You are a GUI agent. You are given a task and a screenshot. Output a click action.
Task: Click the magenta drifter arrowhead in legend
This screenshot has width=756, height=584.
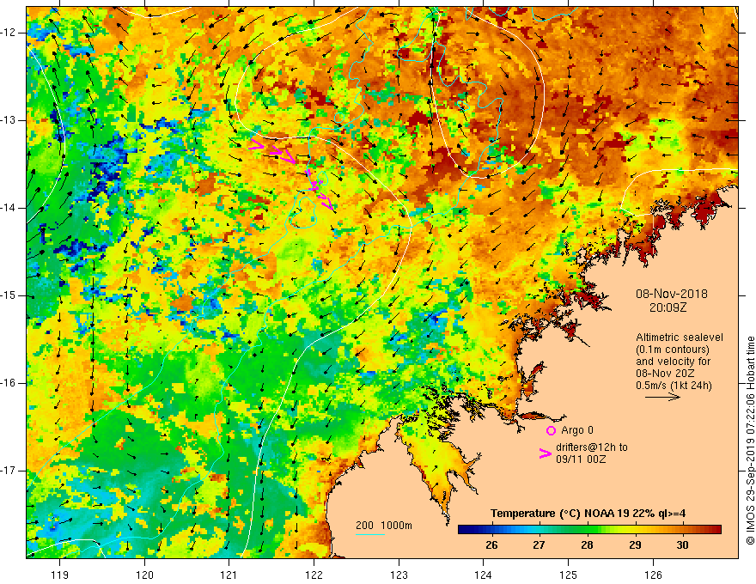pyautogui.click(x=546, y=453)
